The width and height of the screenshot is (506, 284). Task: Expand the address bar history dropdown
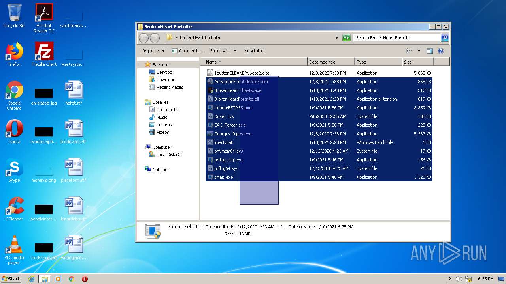tap(336, 38)
